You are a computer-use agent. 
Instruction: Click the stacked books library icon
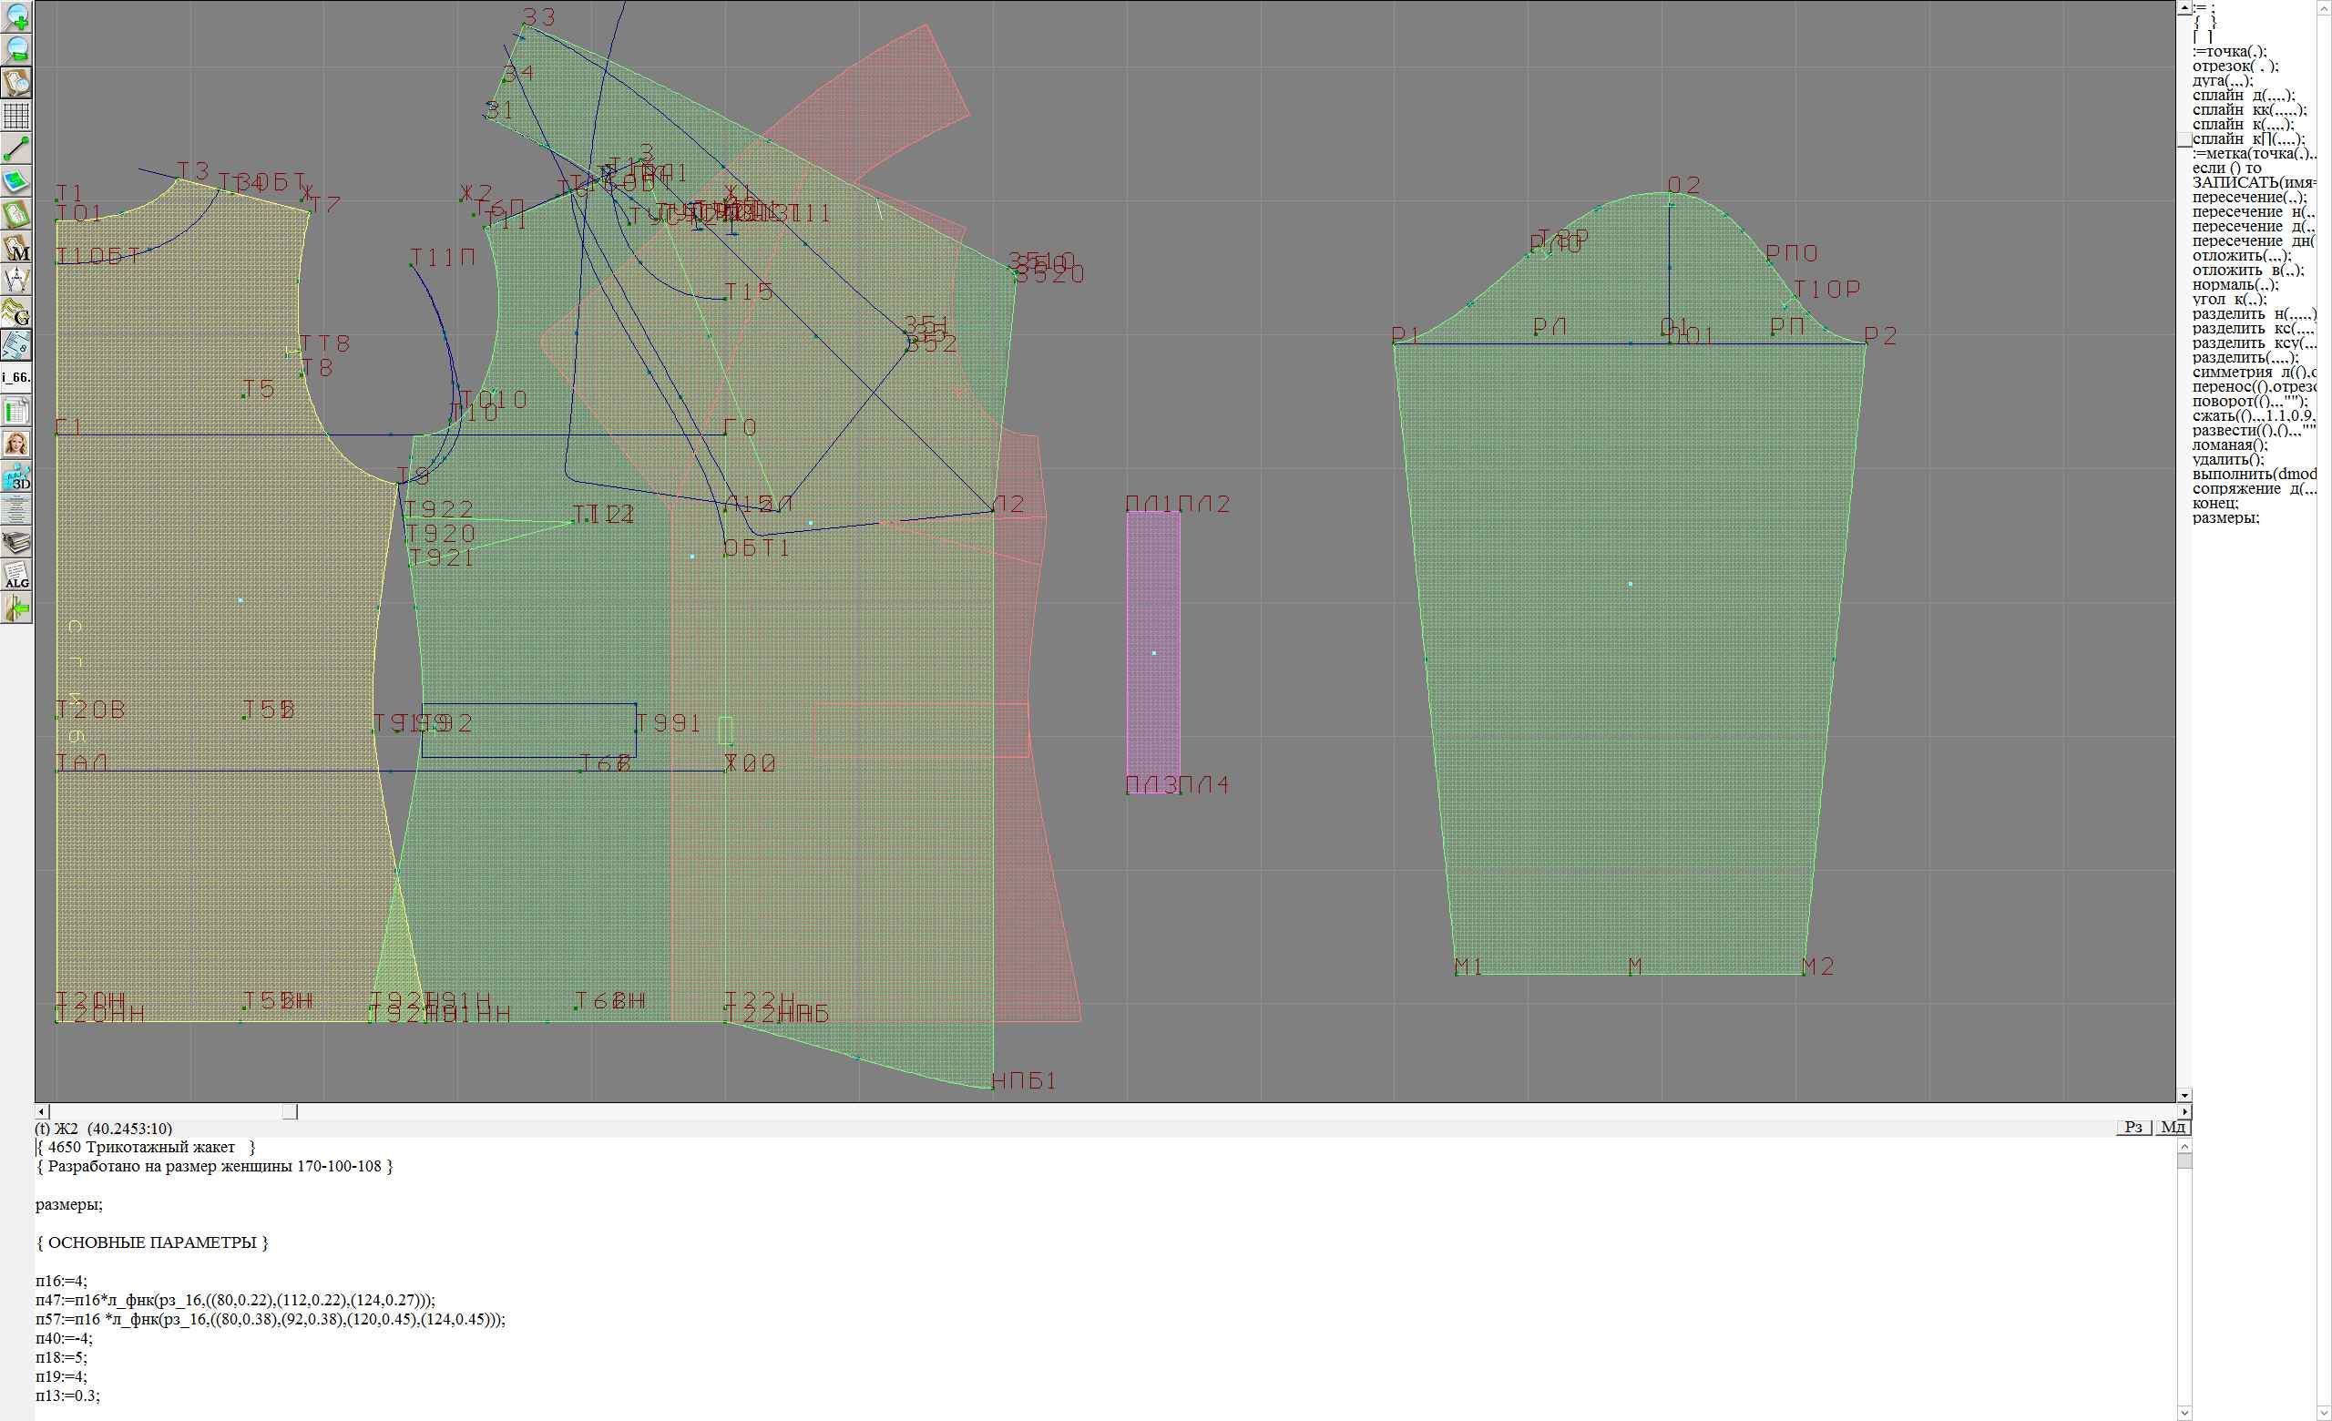[x=16, y=542]
